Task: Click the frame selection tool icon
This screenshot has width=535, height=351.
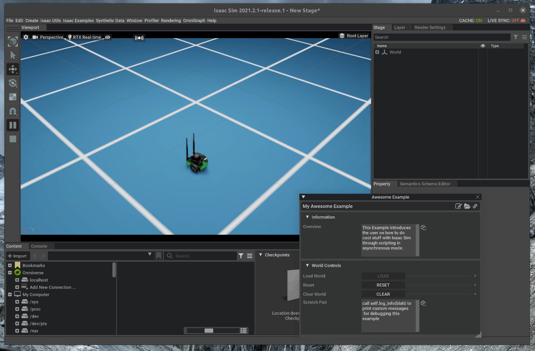Action: (x=13, y=41)
